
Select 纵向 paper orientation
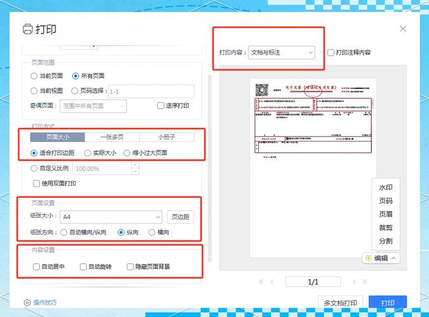[x=121, y=232]
